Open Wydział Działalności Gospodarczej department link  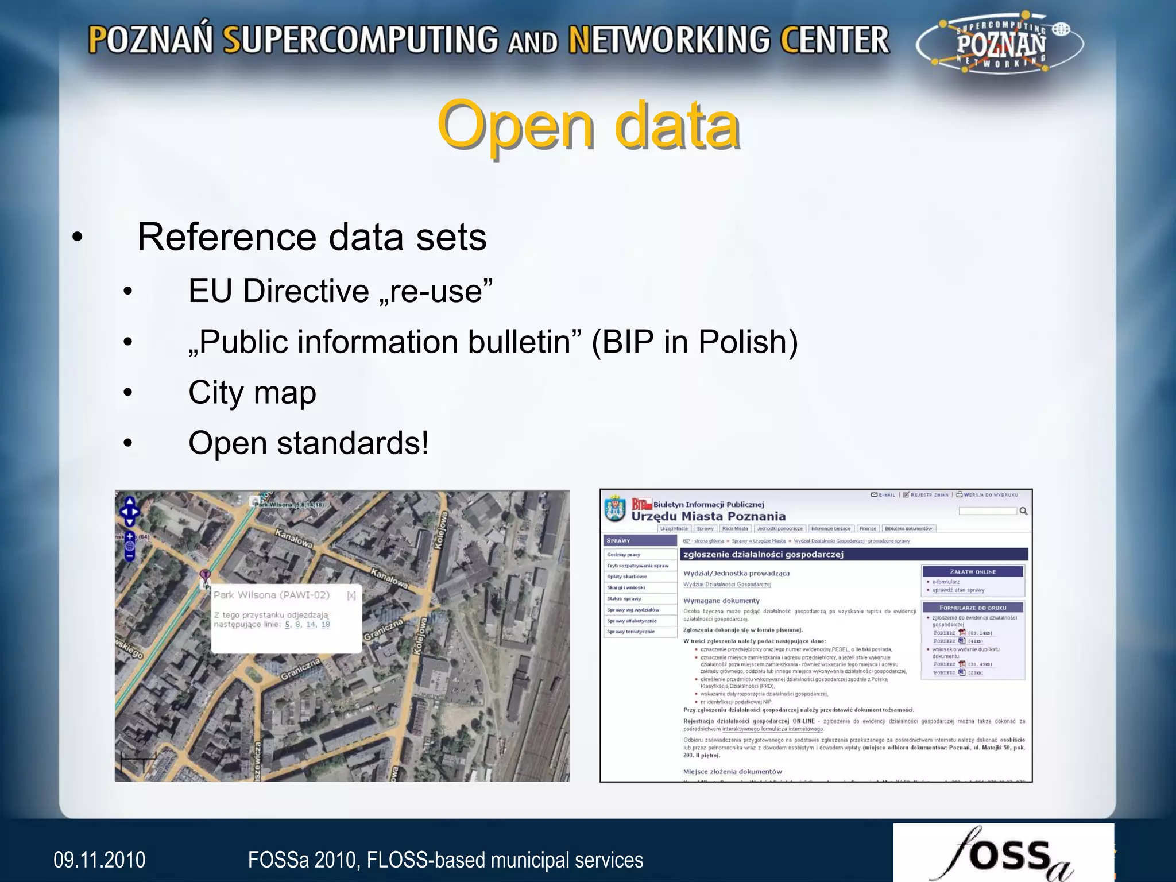(727, 585)
